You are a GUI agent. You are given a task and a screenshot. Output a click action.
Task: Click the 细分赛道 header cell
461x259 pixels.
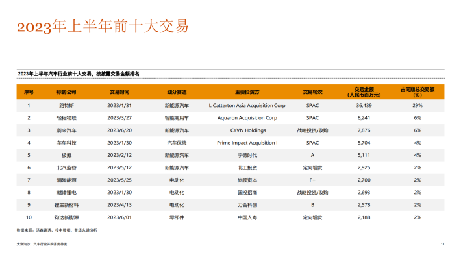[x=177, y=92]
